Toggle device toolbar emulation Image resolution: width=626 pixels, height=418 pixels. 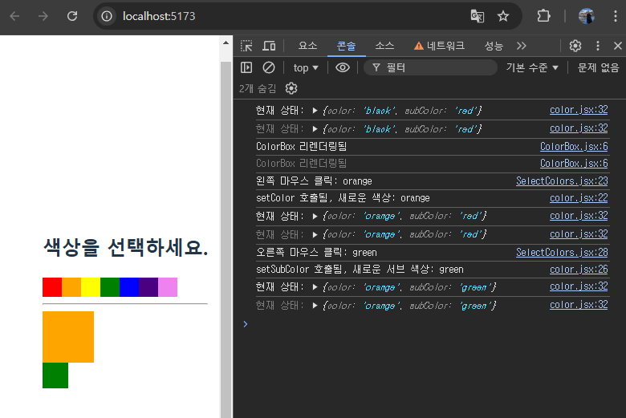coord(269,46)
